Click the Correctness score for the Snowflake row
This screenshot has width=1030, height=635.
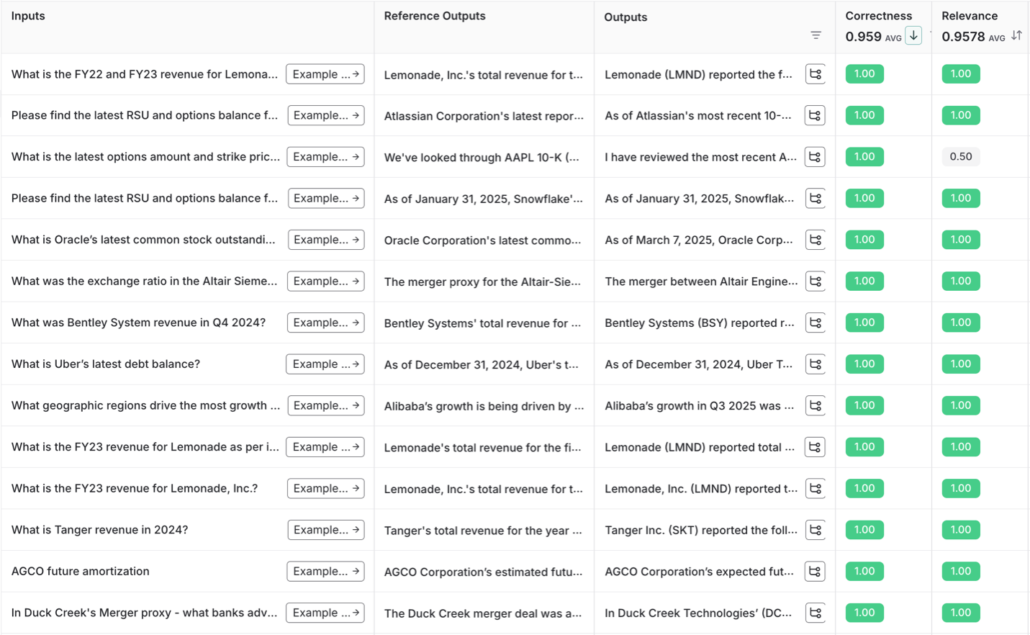864,198
